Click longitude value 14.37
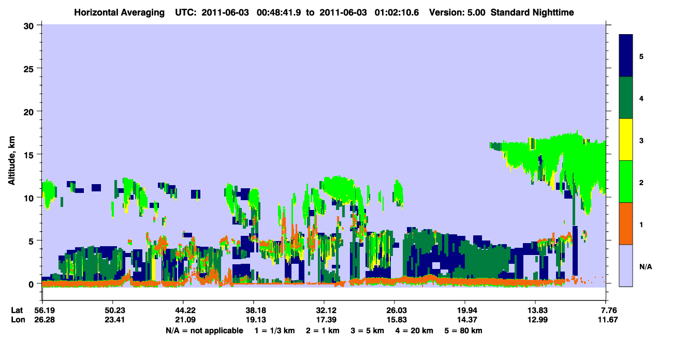Screen dimensions: 673x345 [465, 320]
